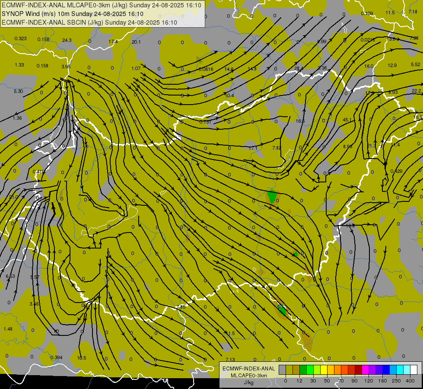Screen dimensions: 423x389
Task: Click the 0.323 value on the map
Action: pyautogui.click(x=20, y=38)
